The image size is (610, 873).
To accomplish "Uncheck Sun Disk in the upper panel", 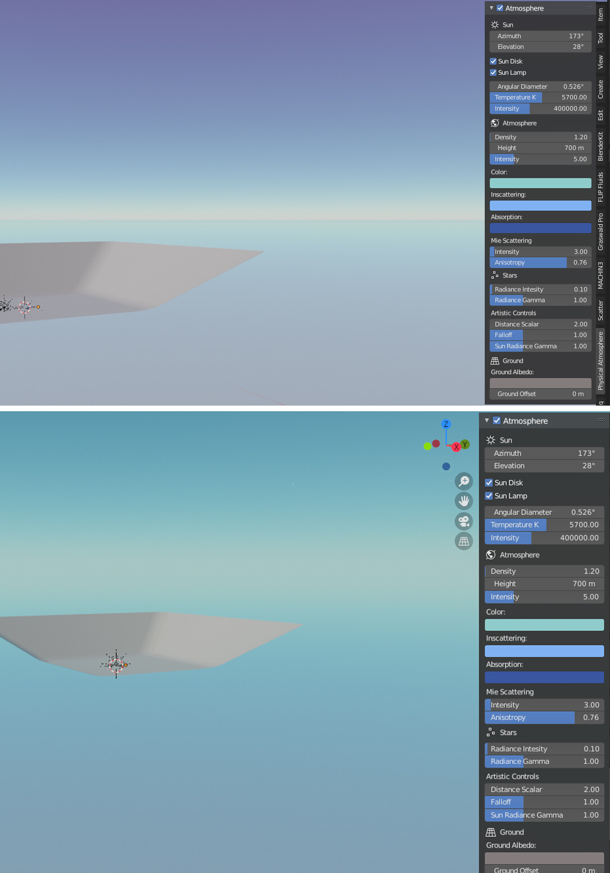I will [493, 61].
